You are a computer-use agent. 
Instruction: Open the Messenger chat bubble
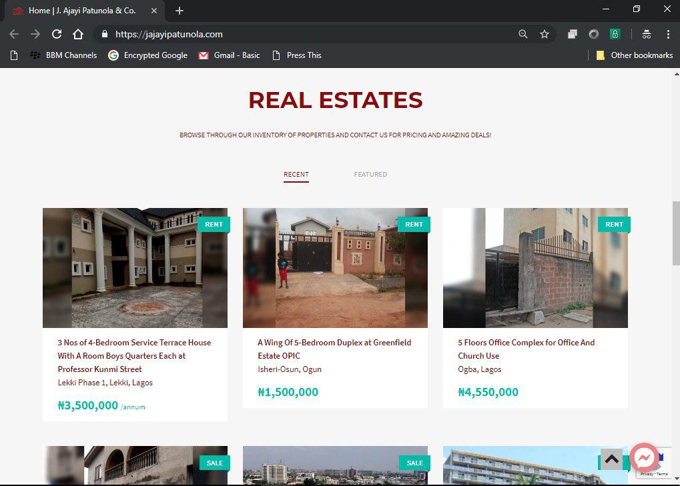(x=644, y=458)
